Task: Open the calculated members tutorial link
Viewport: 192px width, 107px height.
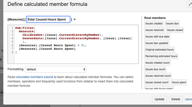Action: [34, 77]
